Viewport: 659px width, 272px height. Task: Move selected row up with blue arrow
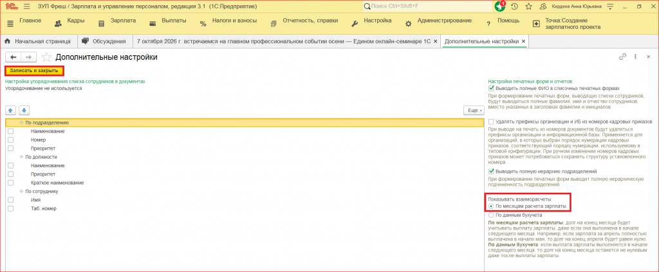coord(11,111)
